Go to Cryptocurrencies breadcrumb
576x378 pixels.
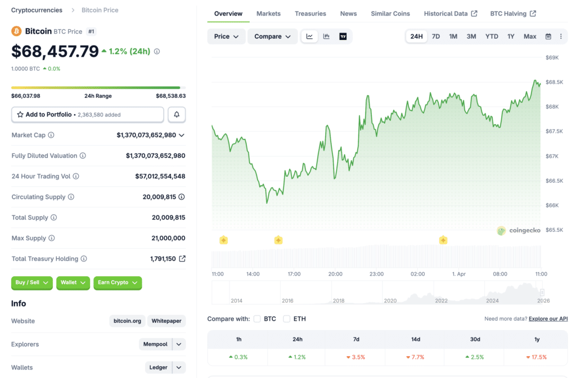coord(37,10)
